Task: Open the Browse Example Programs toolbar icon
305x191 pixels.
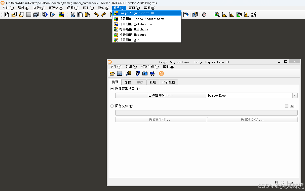Action: tap(21, 15)
